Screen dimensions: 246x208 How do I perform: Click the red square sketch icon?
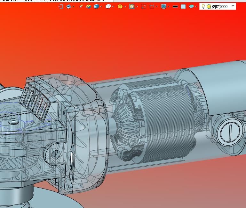coord(144,7)
